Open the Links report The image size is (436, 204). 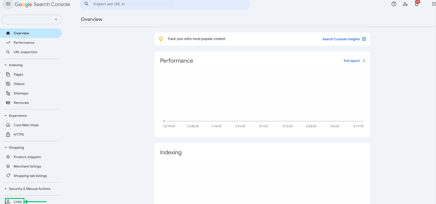click(18, 202)
